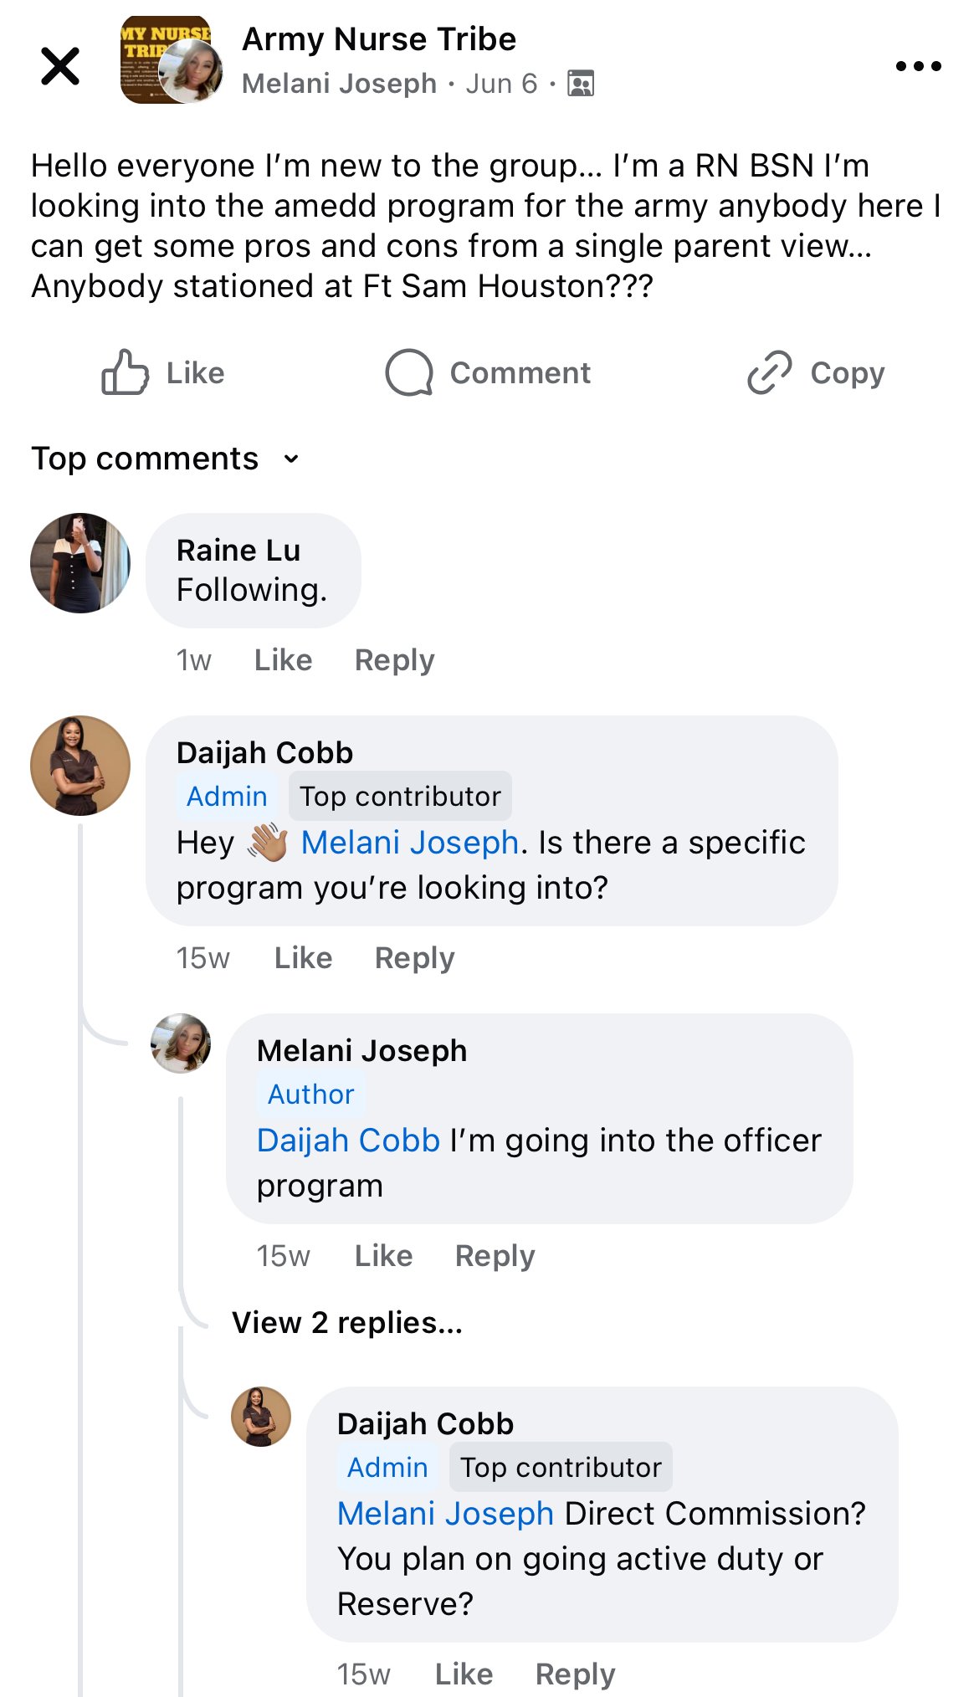Image resolution: width=979 pixels, height=1697 pixels.
Task: Open the three-dot post options menu
Action: (918, 66)
